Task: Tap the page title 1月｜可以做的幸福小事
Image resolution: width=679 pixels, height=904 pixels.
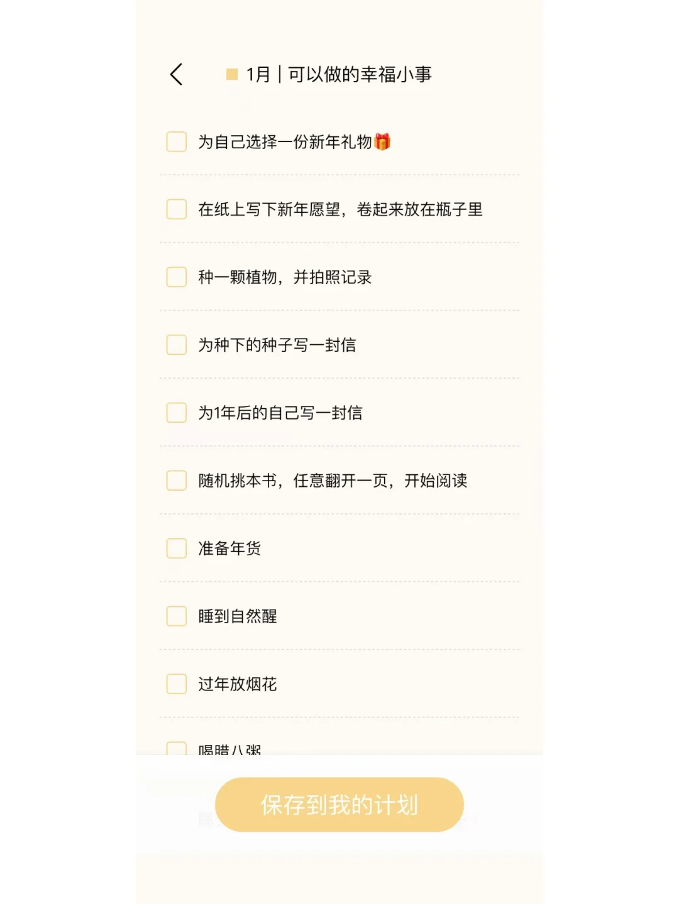Action: pyautogui.click(x=339, y=75)
